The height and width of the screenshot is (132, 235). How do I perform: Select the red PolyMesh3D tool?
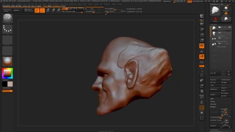(x=215, y=19)
